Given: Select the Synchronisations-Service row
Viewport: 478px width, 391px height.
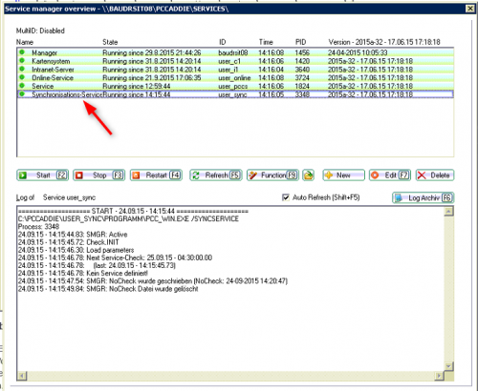Looking at the screenshot, I should click(x=235, y=94).
